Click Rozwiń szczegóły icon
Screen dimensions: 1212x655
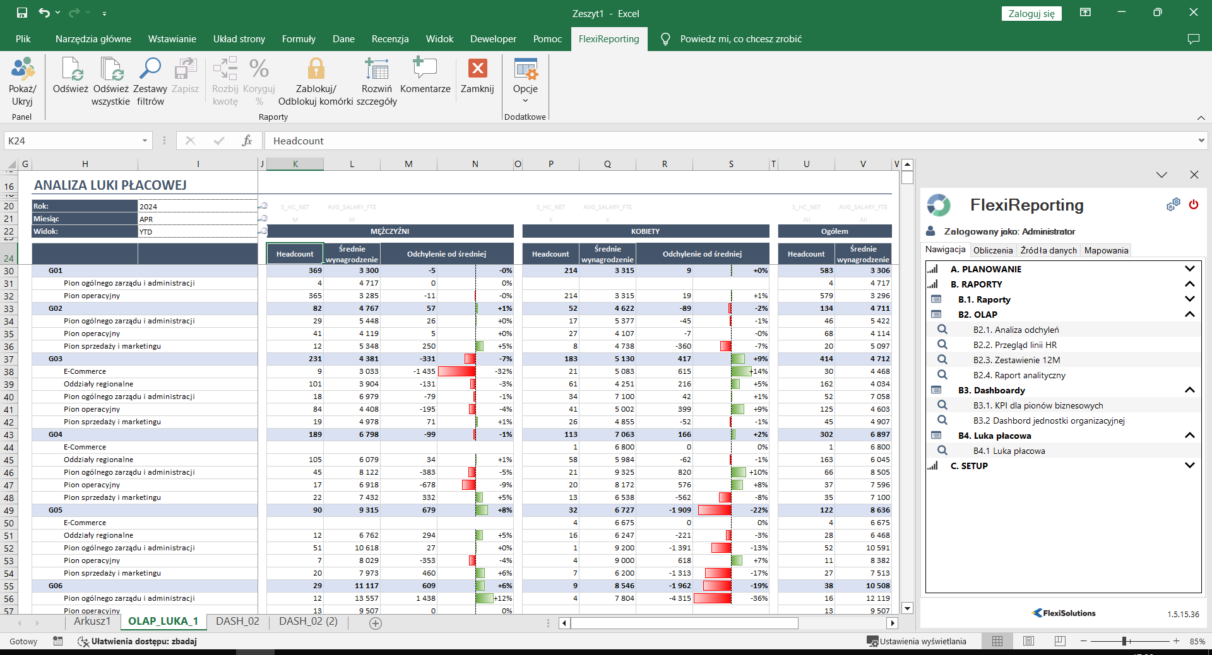[377, 69]
